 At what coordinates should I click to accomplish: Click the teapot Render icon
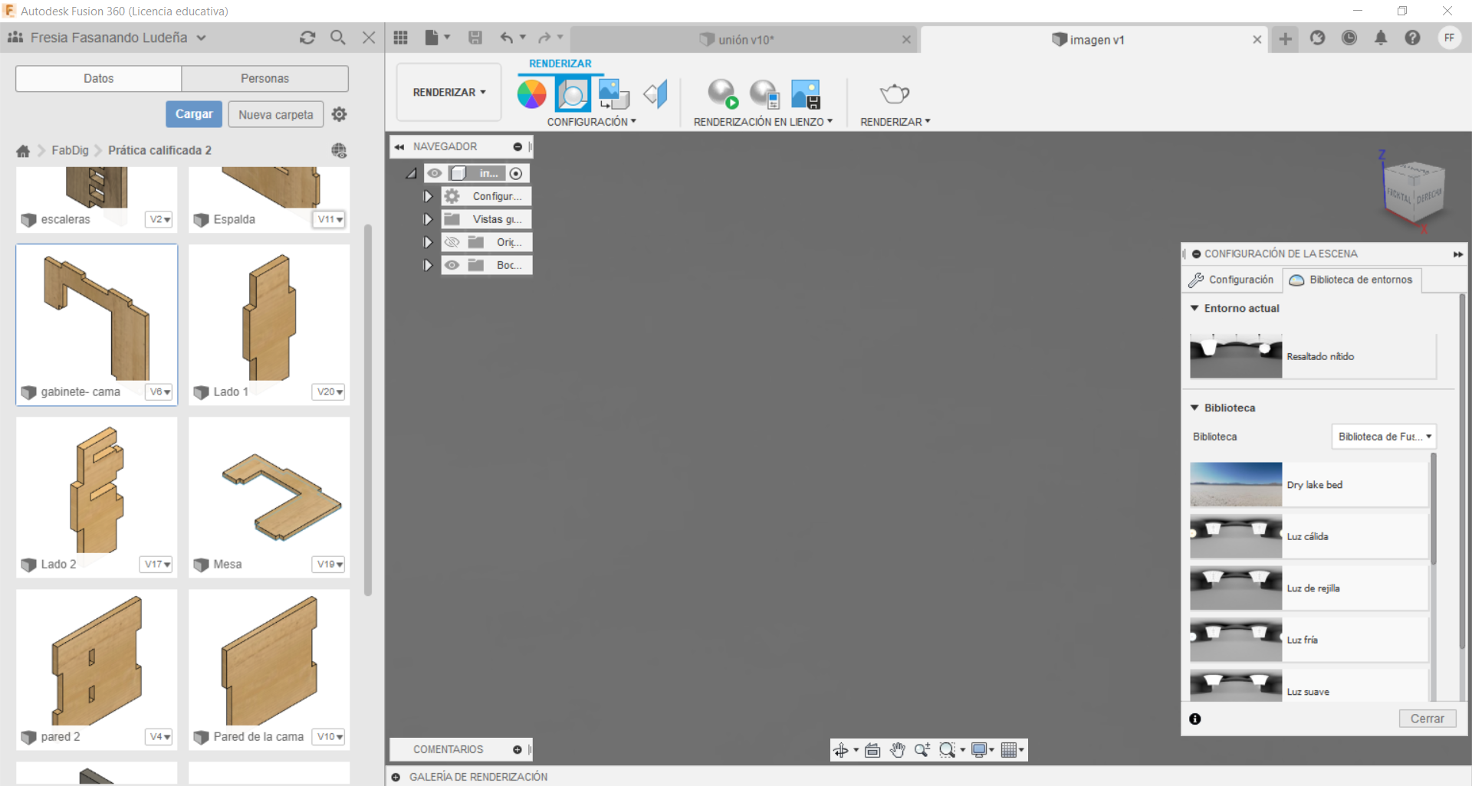click(x=895, y=94)
